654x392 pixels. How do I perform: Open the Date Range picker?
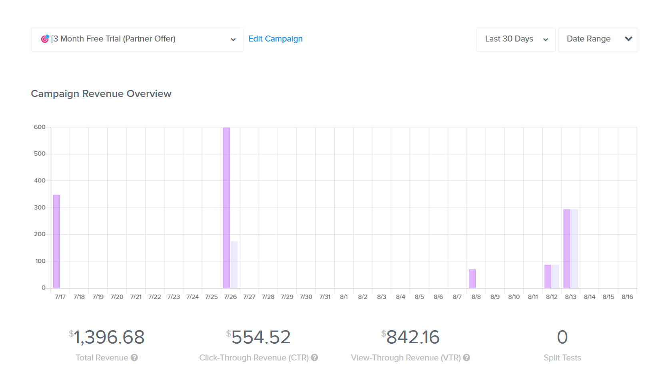click(598, 40)
